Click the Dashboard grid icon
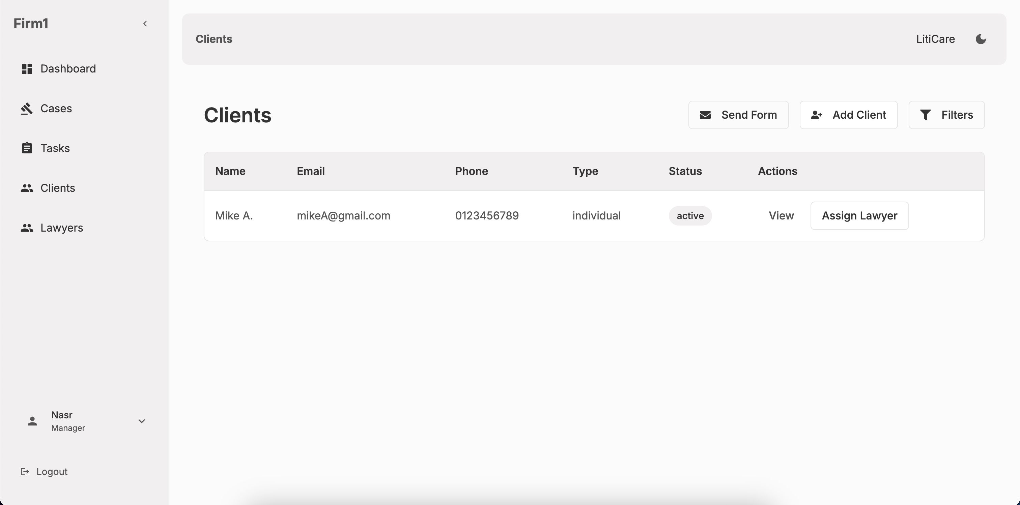1020x505 pixels. tap(27, 69)
